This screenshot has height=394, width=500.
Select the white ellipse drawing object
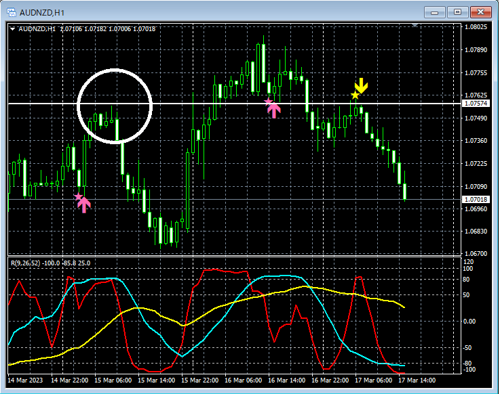[x=115, y=106]
